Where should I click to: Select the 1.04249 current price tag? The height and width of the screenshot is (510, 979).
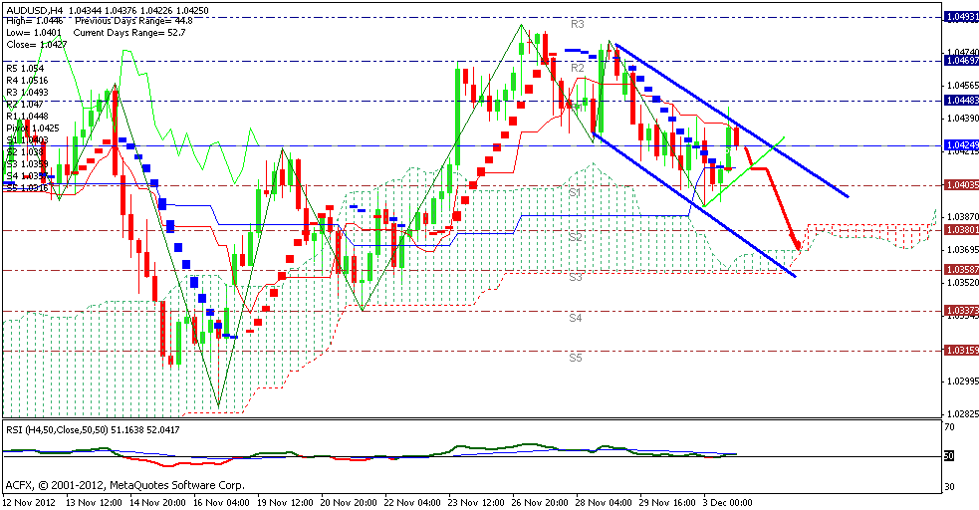(960, 145)
